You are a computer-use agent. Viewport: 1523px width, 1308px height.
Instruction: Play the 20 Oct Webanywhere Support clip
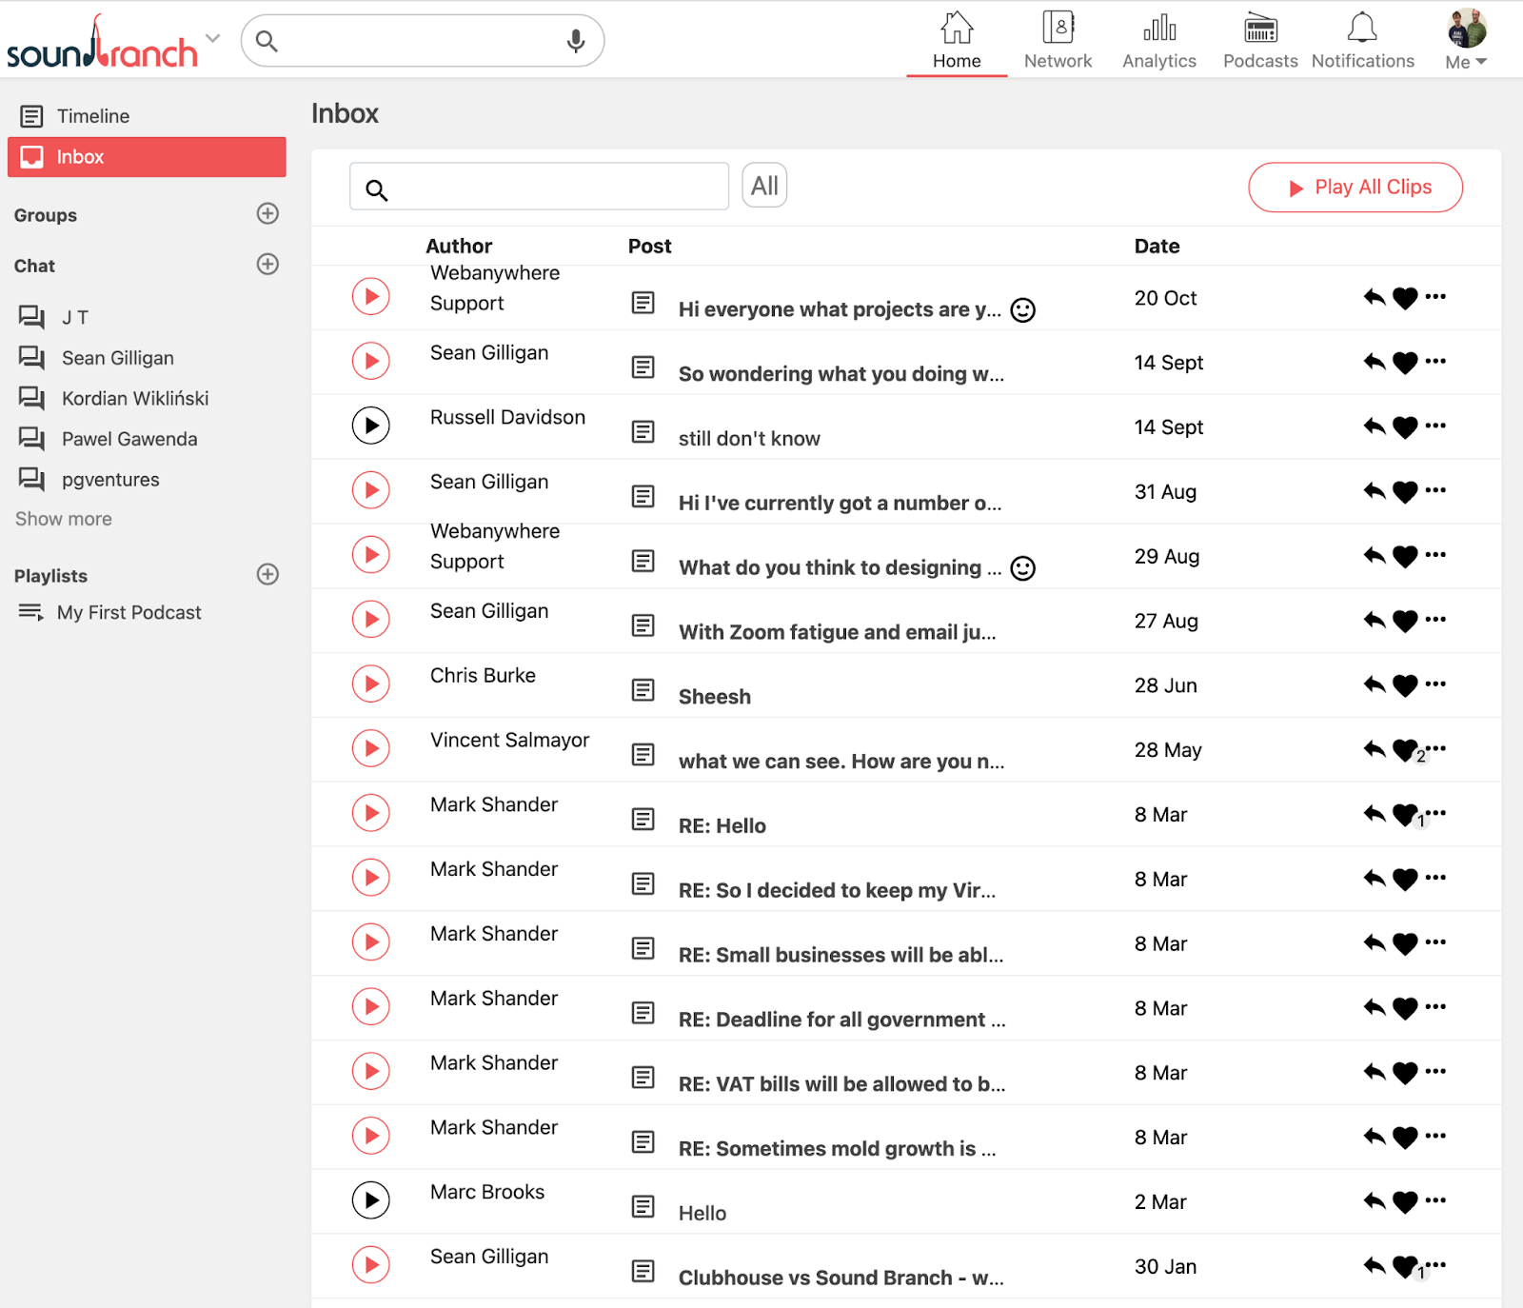coord(371,296)
